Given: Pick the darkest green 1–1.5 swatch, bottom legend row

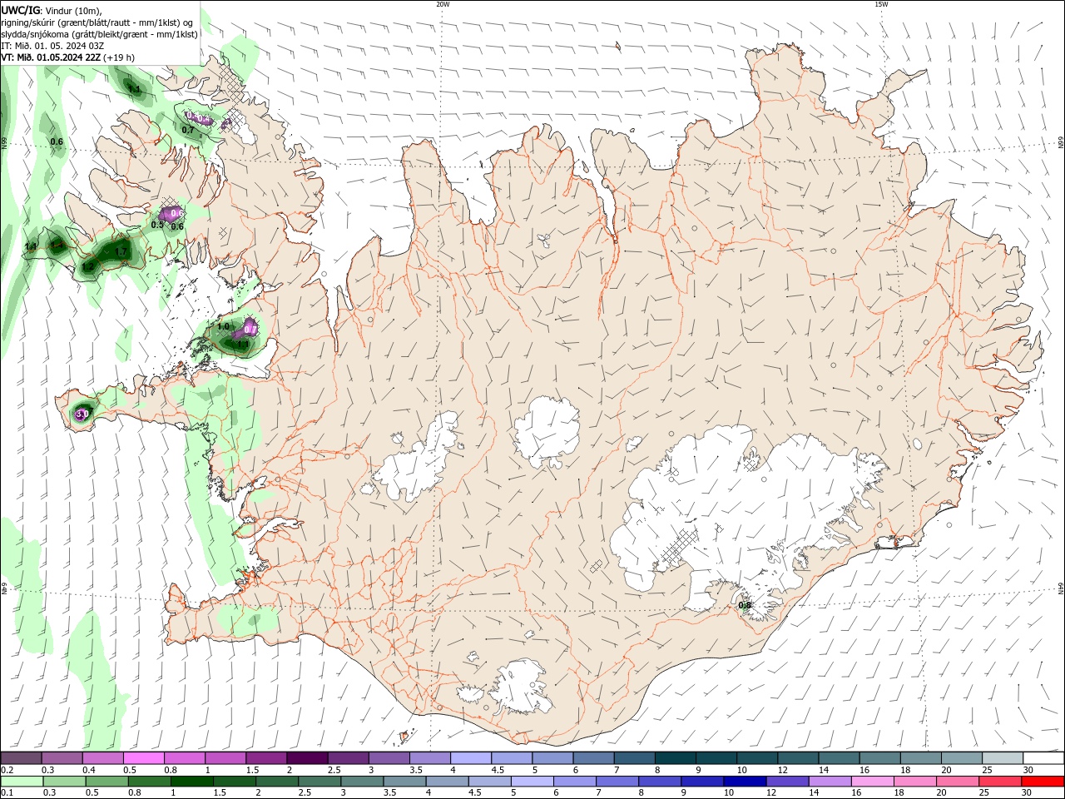Looking at the screenshot, I should [x=192, y=782].
